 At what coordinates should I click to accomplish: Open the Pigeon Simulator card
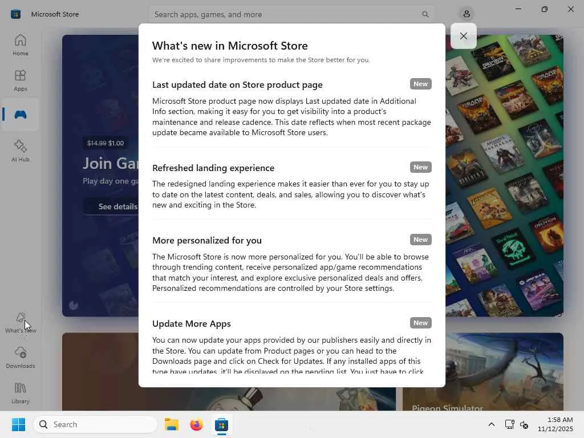click(x=482, y=372)
